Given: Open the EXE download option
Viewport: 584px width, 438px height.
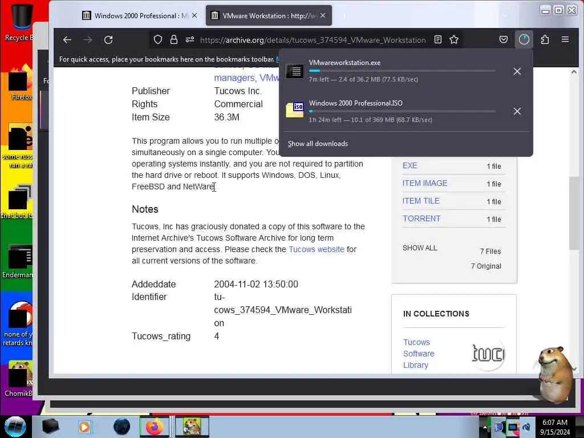Looking at the screenshot, I should coord(409,165).
